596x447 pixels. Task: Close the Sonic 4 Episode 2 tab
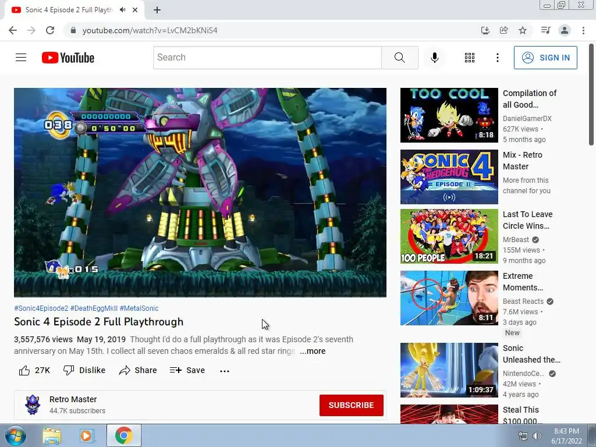click(x=135, y=10)
